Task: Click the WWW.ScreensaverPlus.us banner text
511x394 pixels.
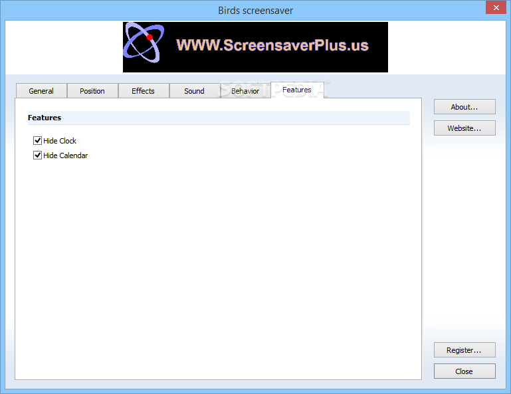Action: tap(272, 45)
